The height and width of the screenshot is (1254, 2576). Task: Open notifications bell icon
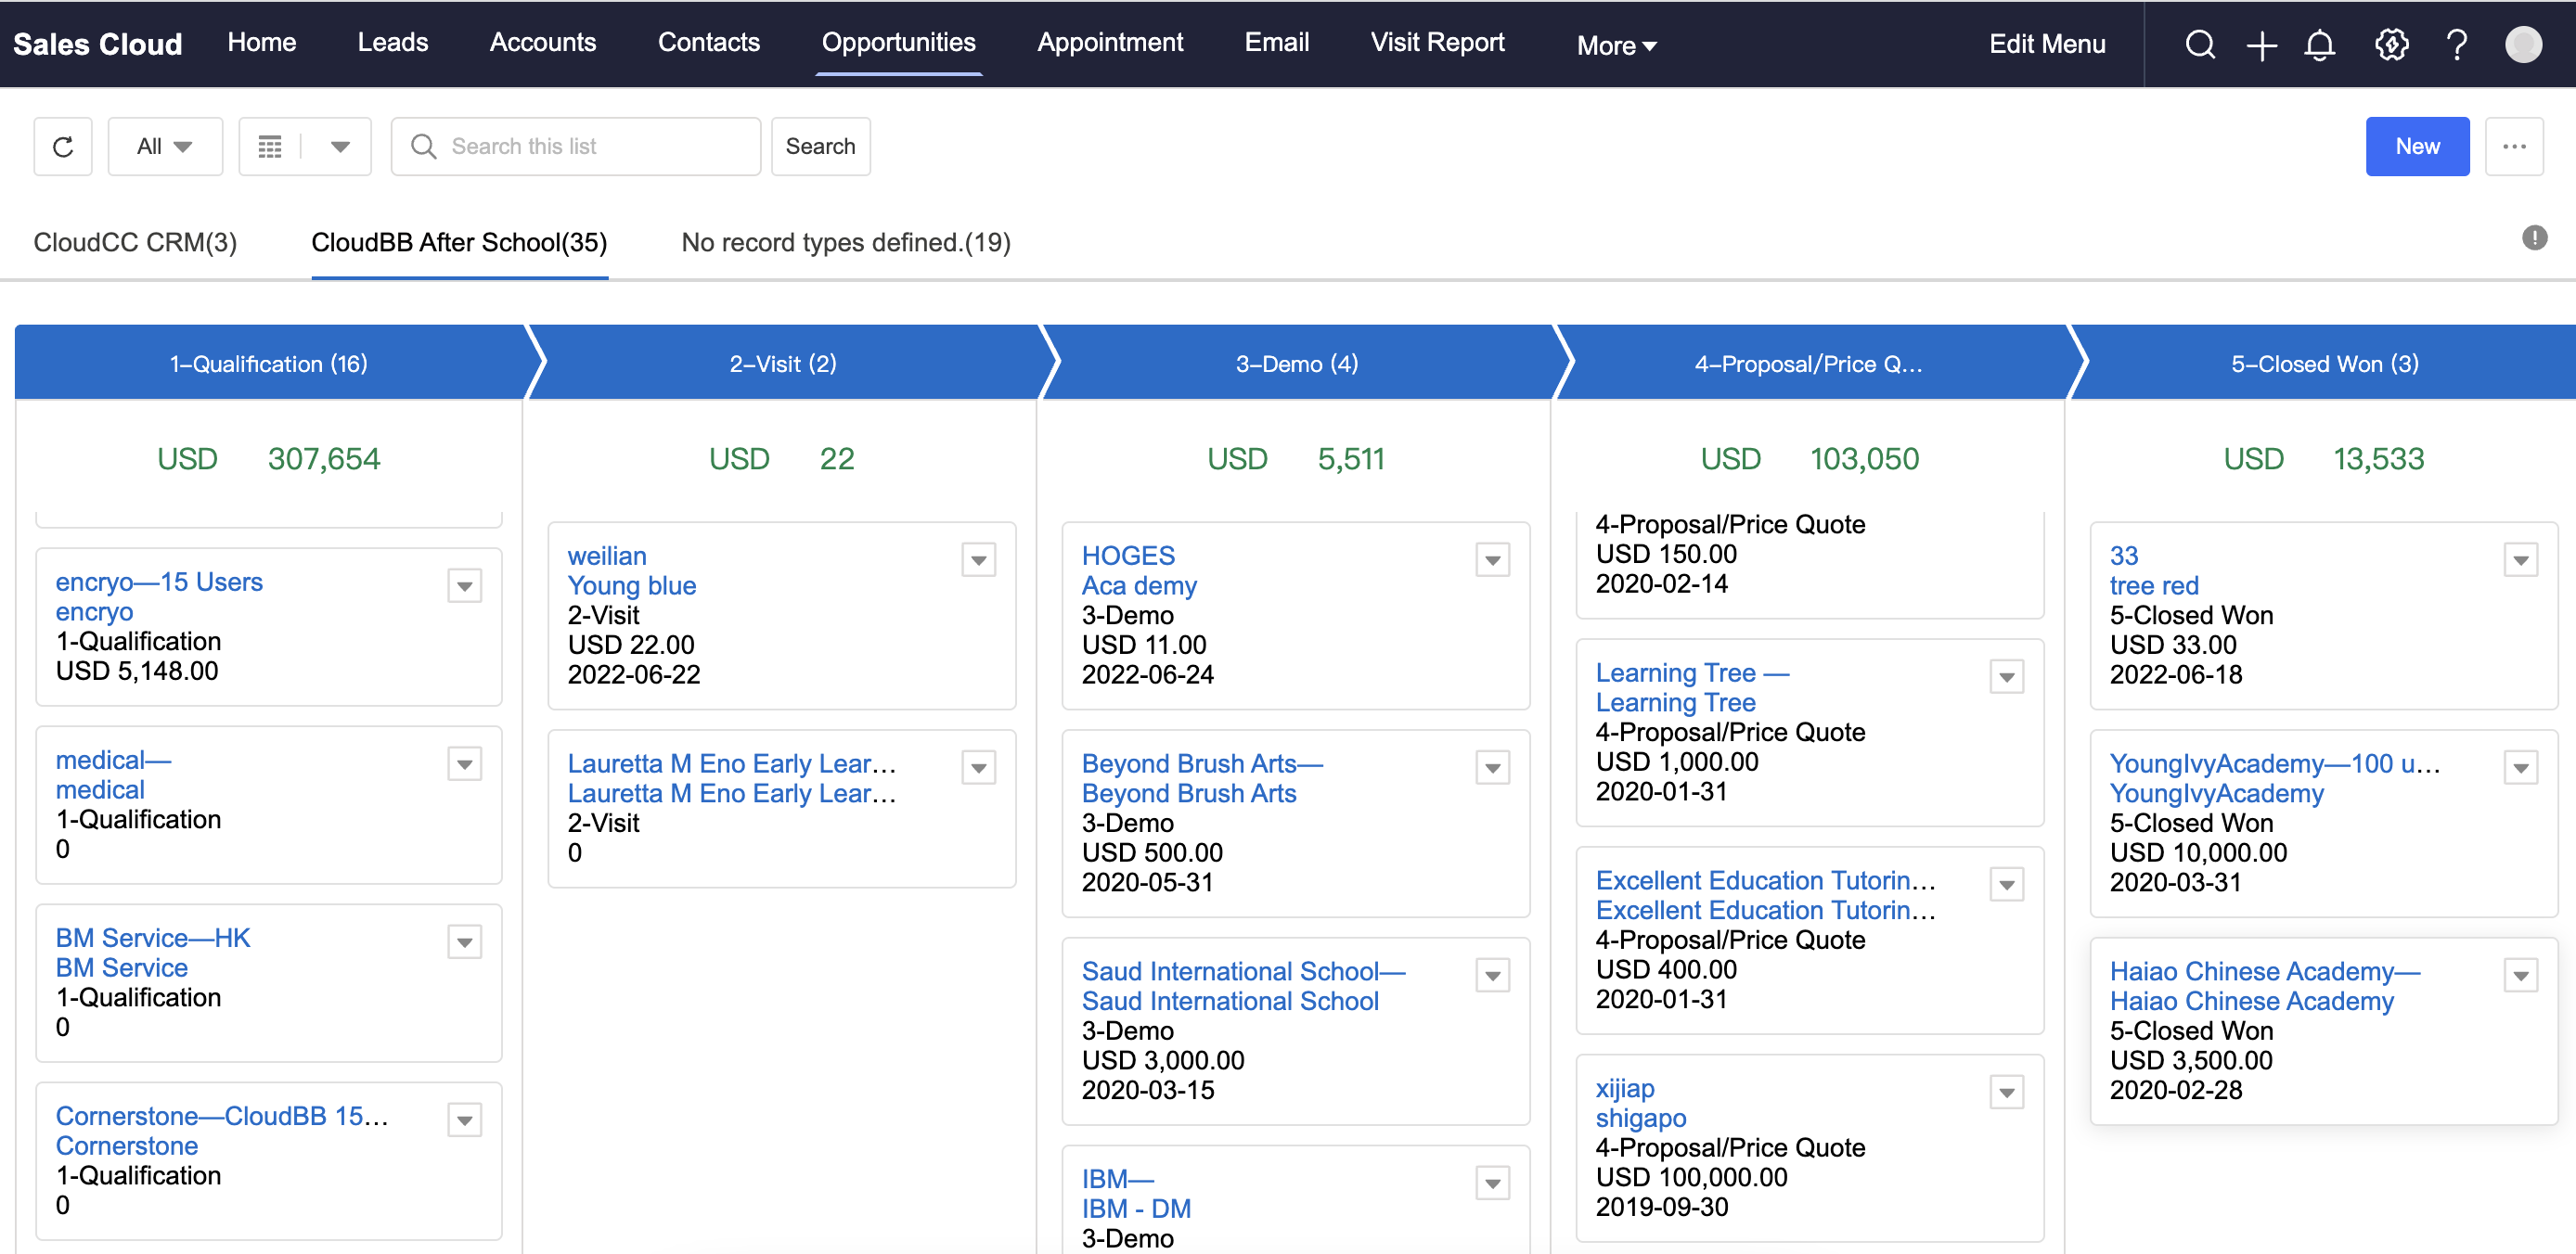2319,45
